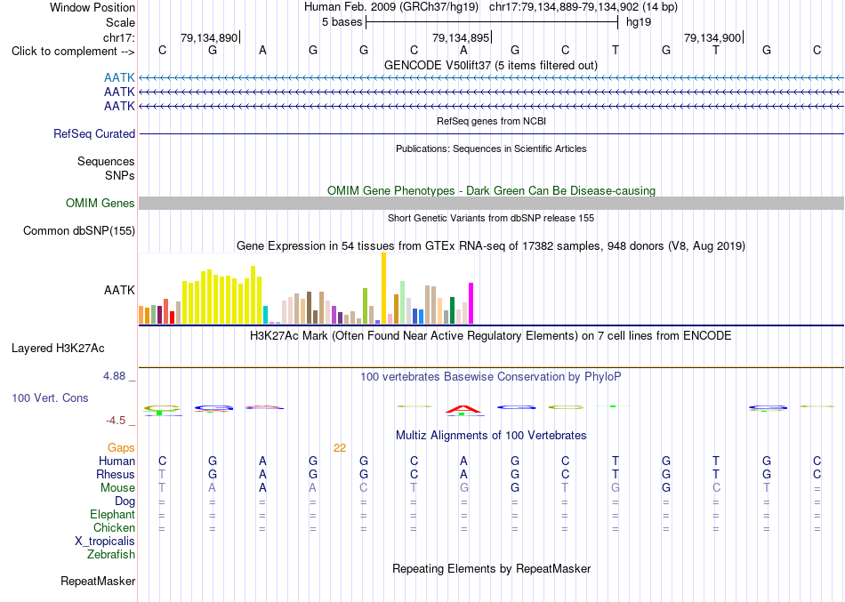
Task: Click the AATK label beside GTEx expression bars
Action: pyautogui.click(x=119, y=290)
